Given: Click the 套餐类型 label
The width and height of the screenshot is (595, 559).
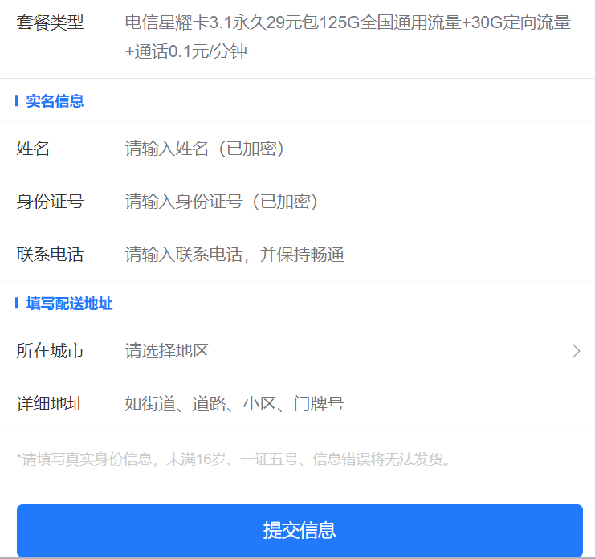Looking at the screenshot, I should point(50,22).
